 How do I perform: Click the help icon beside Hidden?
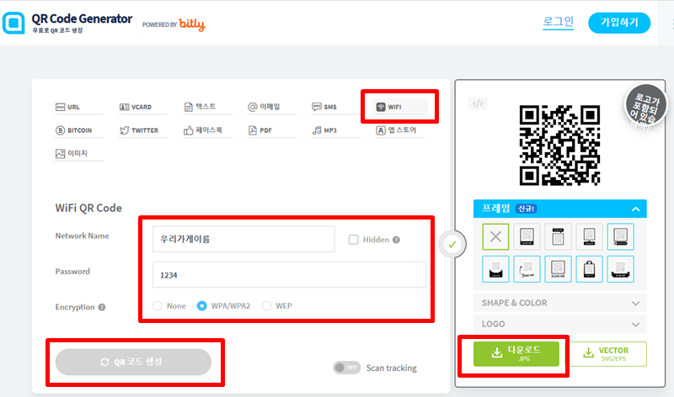click(x=396, y=240)
